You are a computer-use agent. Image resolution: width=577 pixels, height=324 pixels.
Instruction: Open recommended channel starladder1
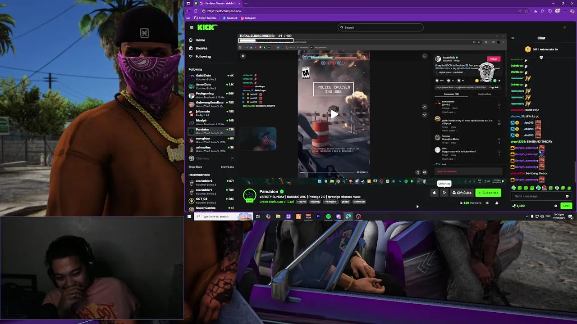(211, 191)
